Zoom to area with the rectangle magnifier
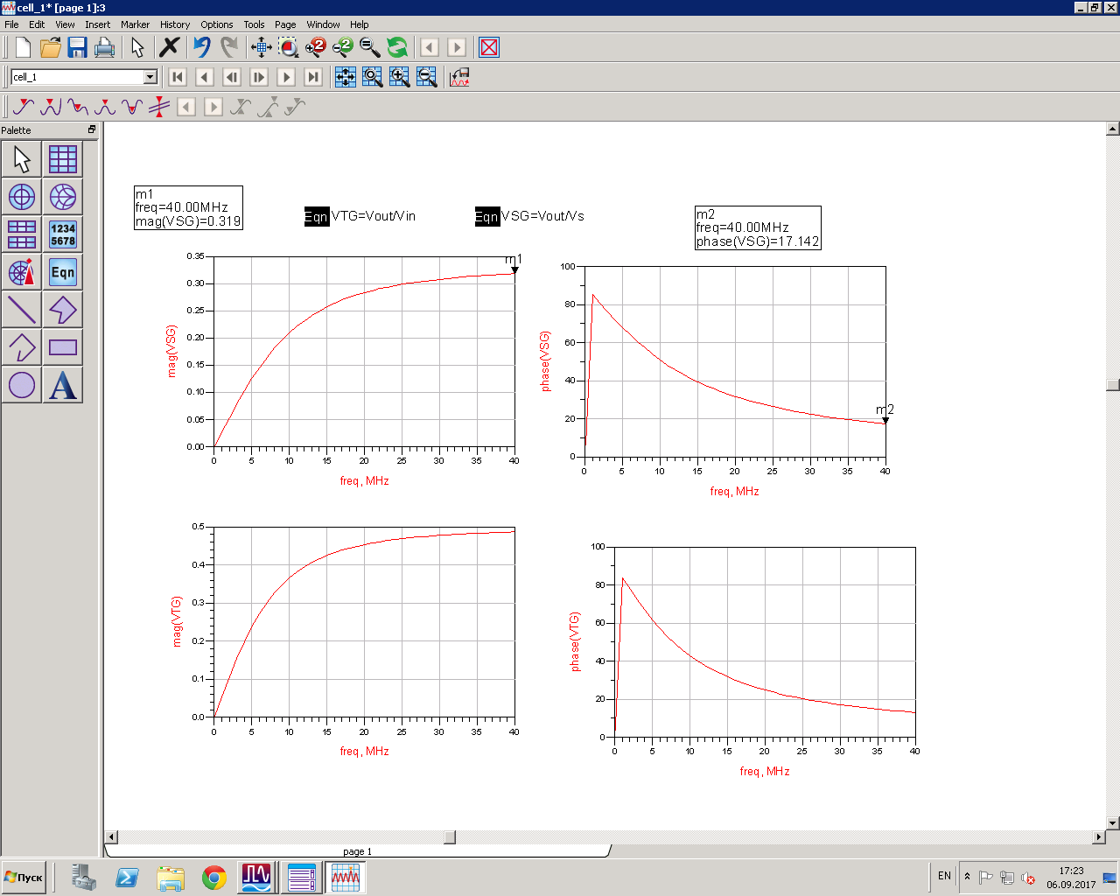The image size is (1120, 896). click(289, 47)
